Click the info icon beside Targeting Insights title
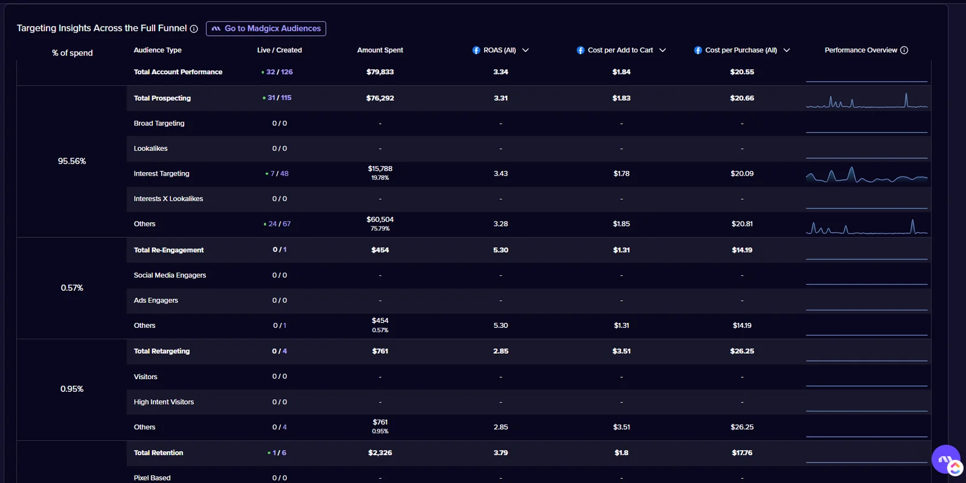The height and width of the screenshot is (483, 966). click(194, 29)
